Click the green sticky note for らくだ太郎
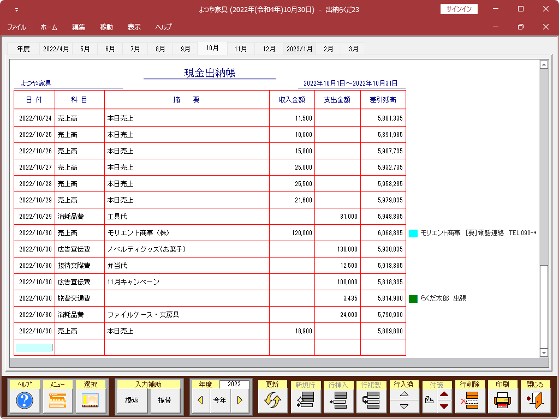This screenshot has height=419, width=559. coord(413,299)
